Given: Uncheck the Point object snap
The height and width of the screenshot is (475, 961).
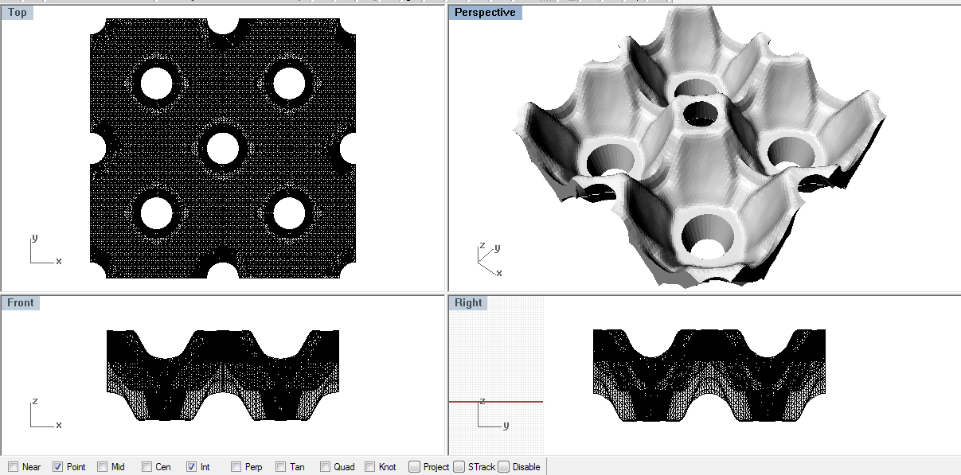Looking at the screenshot, I should tap(57, 467).
